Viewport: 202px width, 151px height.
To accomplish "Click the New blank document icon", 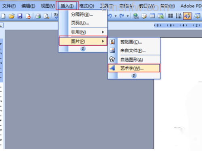I will coord(3,16).
